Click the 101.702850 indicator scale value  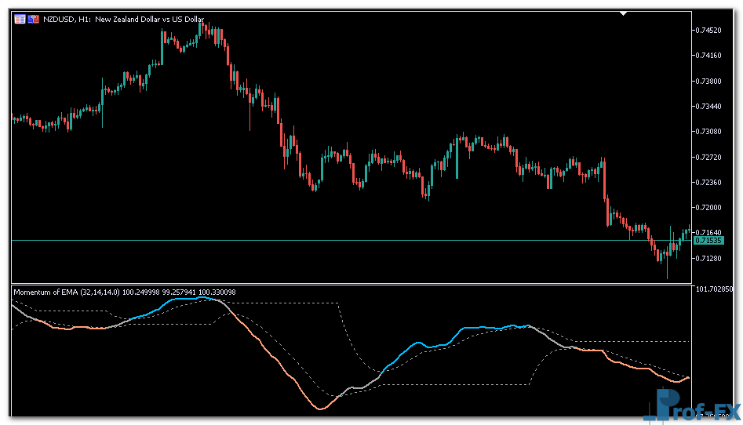(714, 289)
